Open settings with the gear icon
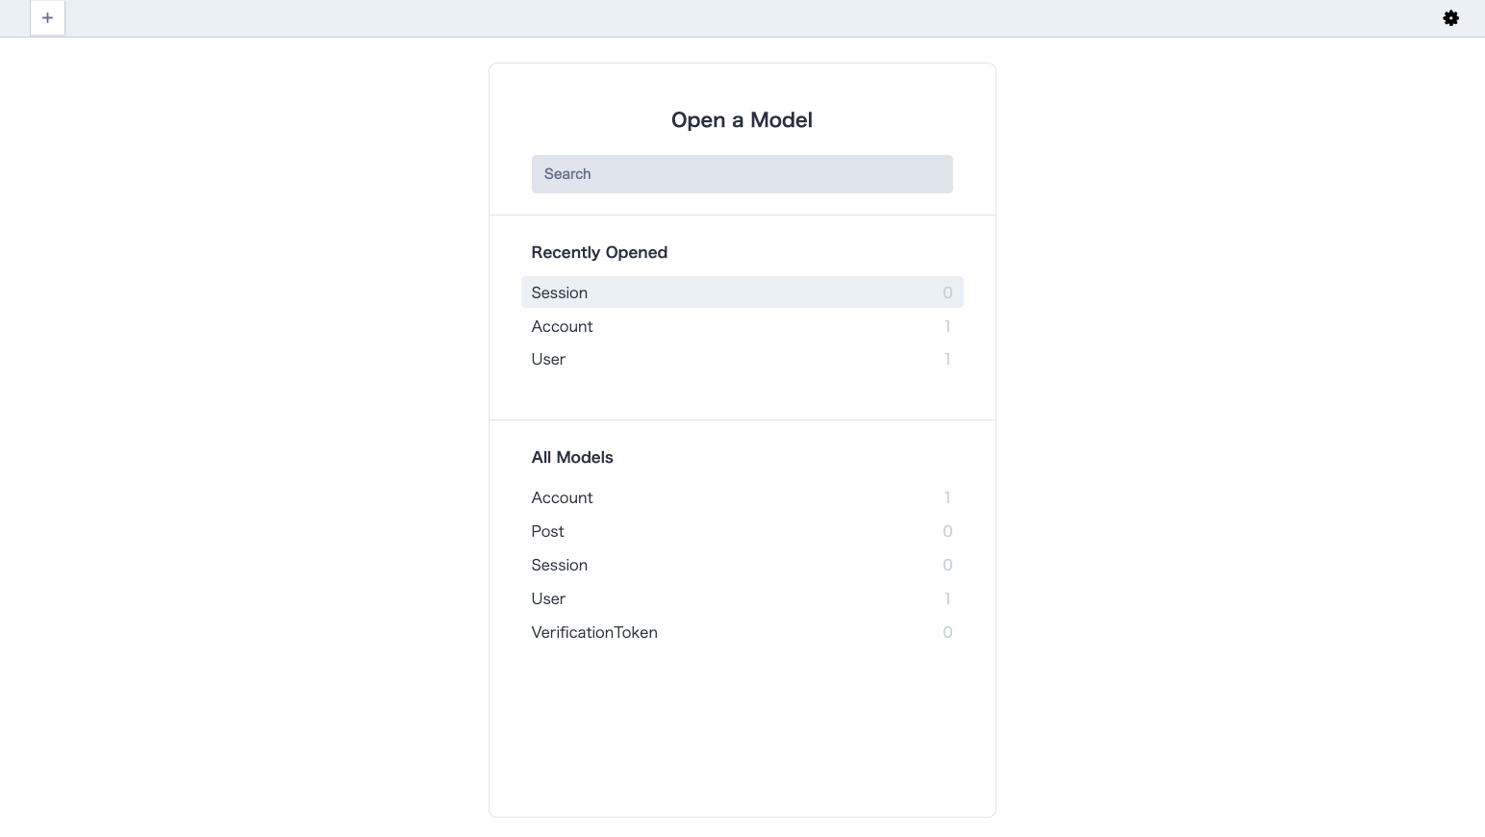Viewport: 1485px width, 837px height. click(1450, 18)
